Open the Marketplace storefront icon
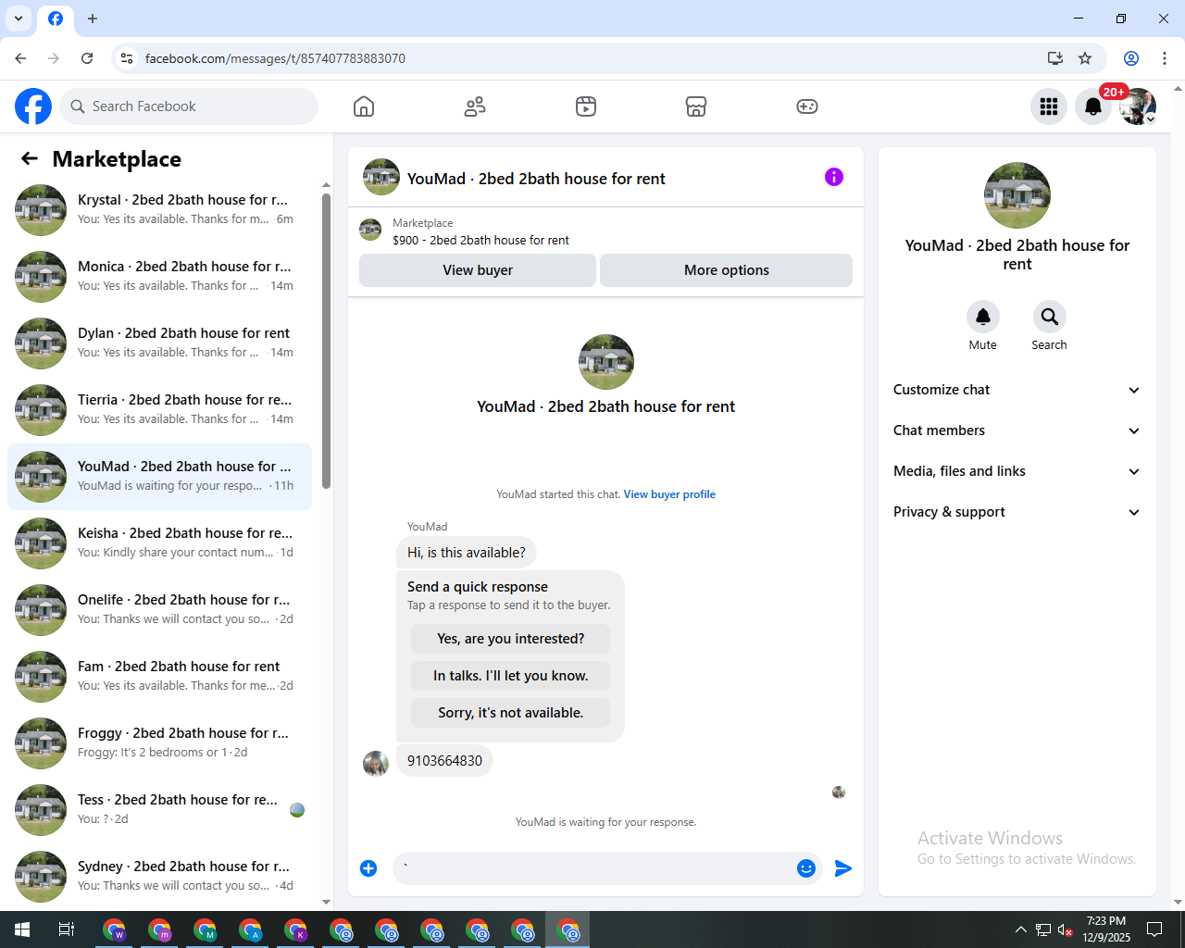The width and height of the screenshot is (1185, 948). (x=696, y=106)
